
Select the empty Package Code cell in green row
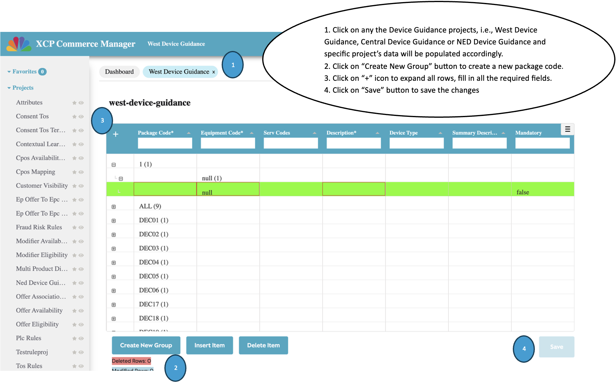(x=165, y=189)
